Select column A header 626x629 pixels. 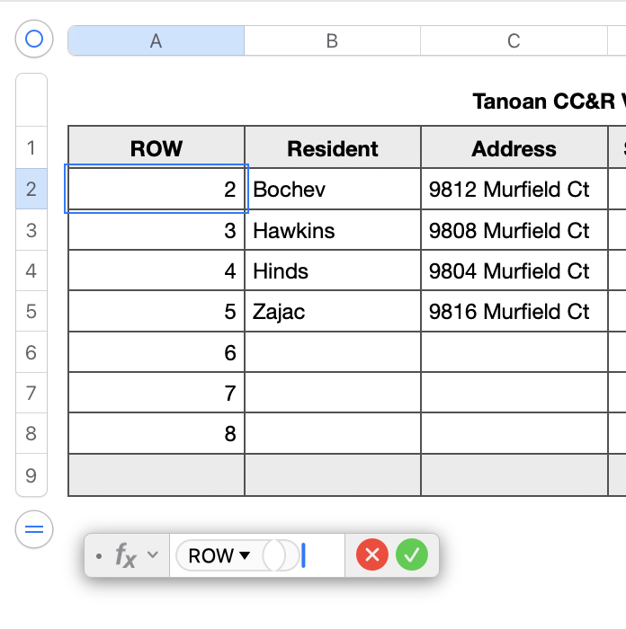coord(156,40)
